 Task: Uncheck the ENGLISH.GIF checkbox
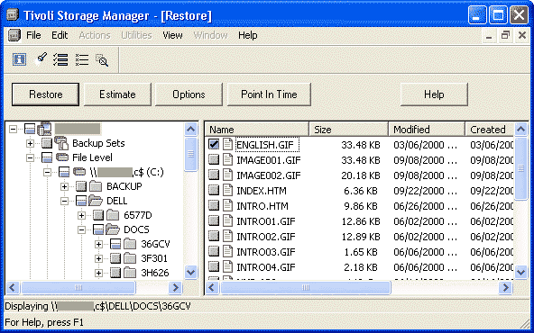coord(214,144)
